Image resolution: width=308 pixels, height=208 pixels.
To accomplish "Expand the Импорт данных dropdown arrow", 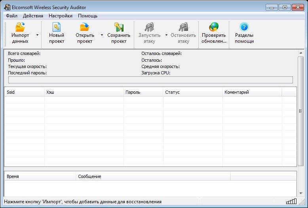I will coord(37,35).
